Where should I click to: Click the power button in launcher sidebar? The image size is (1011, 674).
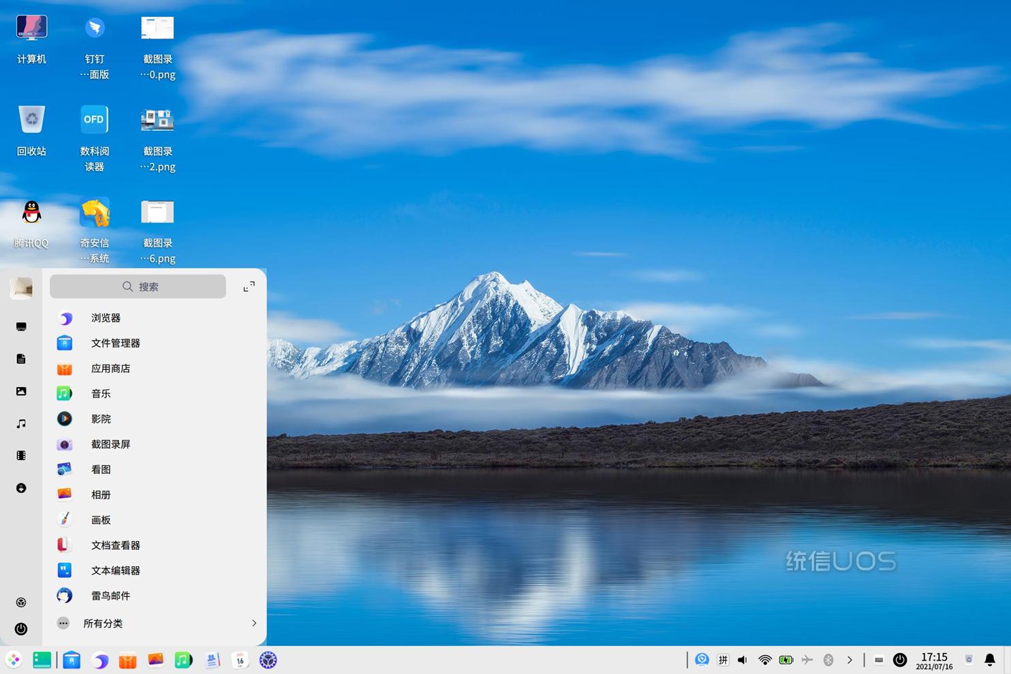coord(21,629)
